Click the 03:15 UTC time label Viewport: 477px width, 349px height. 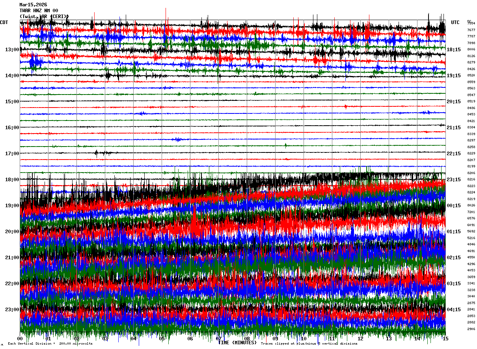pyautogui.click(x=454, y=284)
